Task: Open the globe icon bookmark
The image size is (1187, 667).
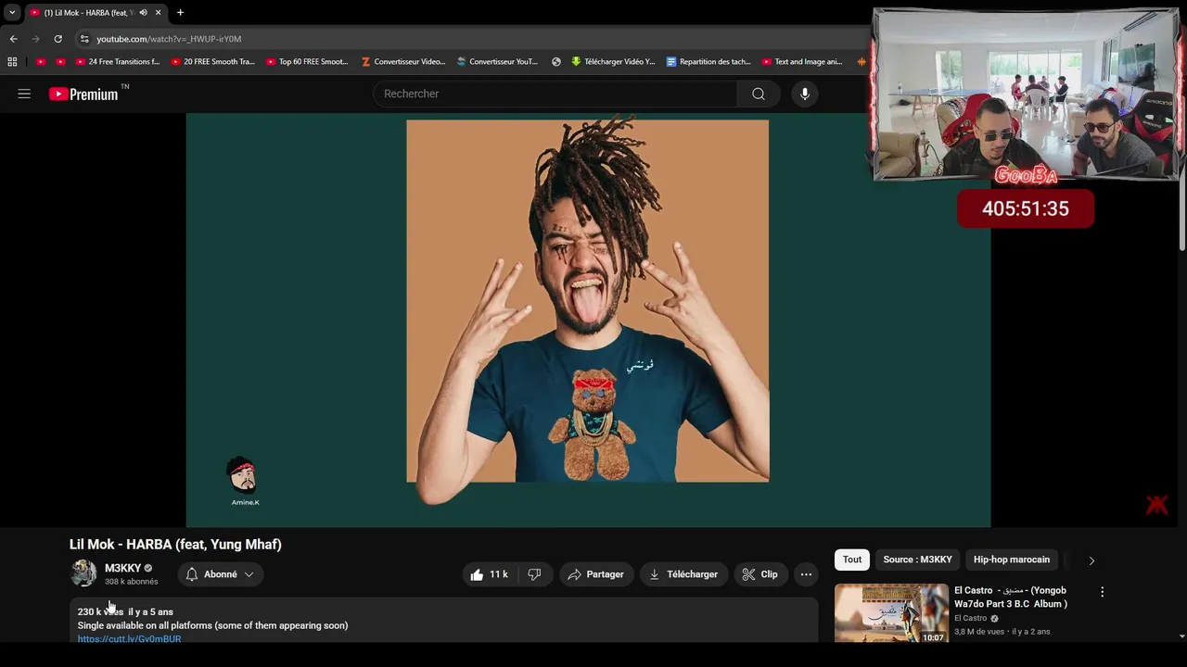Action: 556,62
